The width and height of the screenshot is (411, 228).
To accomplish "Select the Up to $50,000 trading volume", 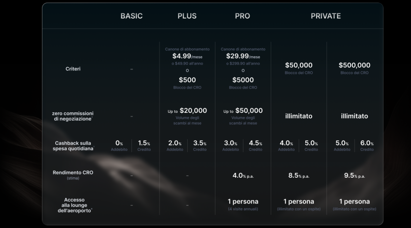I will (243, 111).
